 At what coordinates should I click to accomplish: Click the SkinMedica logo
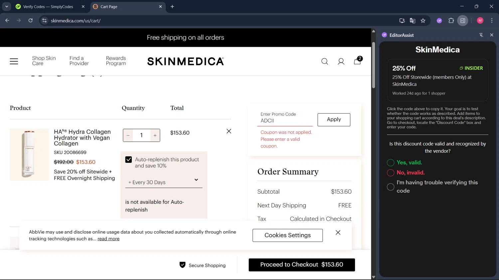[186, 61]
